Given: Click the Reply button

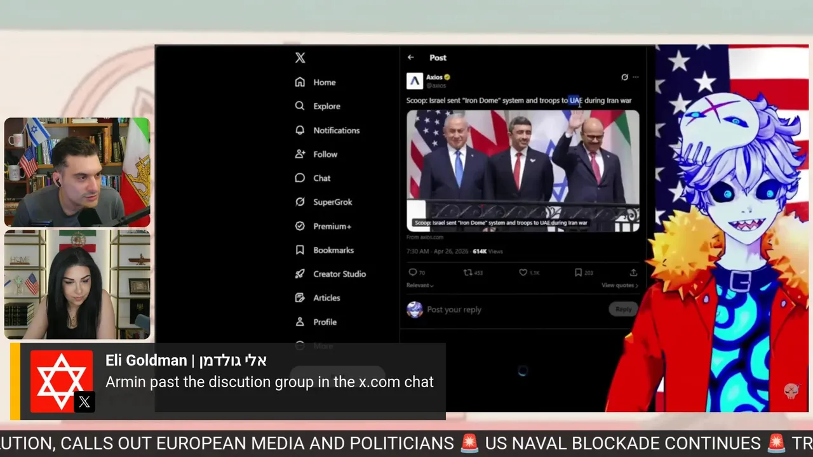Looking at the screenshot, I should click(x=623, y=310).
